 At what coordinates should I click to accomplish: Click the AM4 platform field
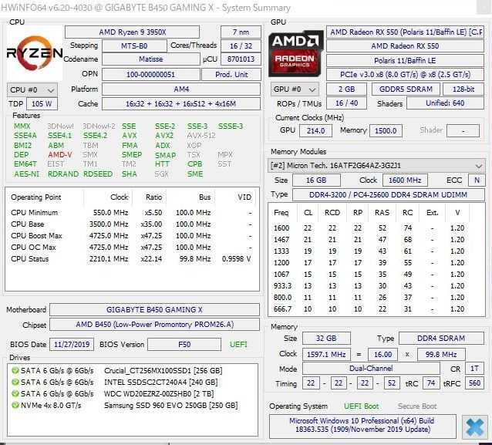tap(181, 89)
